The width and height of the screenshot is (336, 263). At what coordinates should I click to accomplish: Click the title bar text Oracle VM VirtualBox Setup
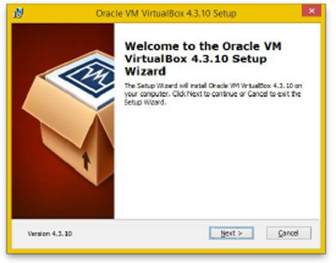tap(166, 13)
